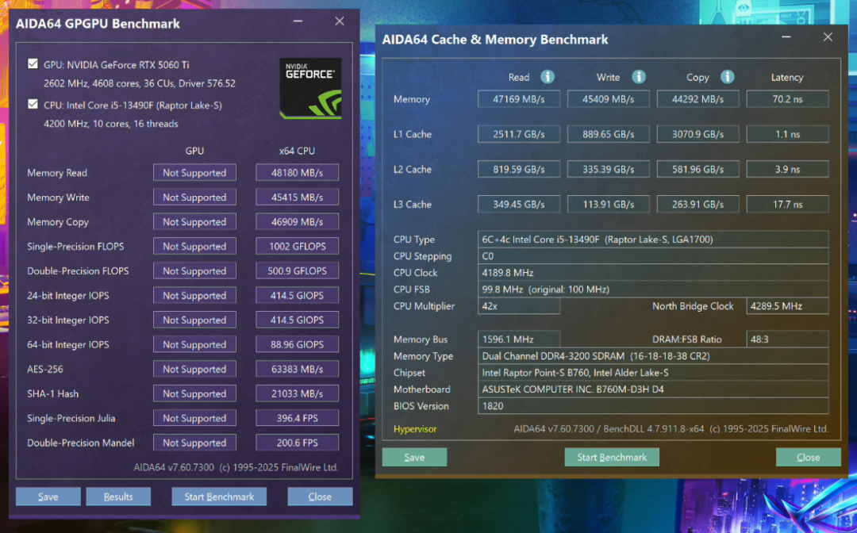Select Memory Write value 45409 MB/s
The image size is (857, 533).
pos(609,99)
